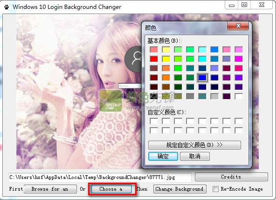Confirm color with 确定 button
This screenshot has height=200, width=276.
163,156
